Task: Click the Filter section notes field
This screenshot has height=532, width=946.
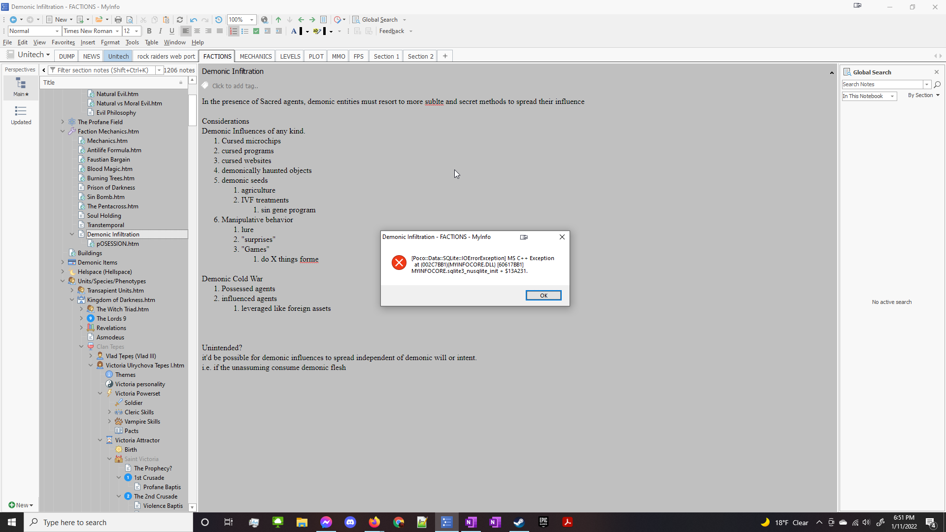Action: [x=102, y=70]
